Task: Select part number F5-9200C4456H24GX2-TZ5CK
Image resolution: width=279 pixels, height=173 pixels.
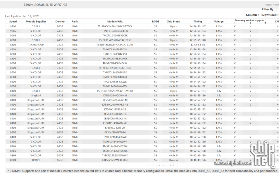Action: pyautogui.click(x=115, y=26)
